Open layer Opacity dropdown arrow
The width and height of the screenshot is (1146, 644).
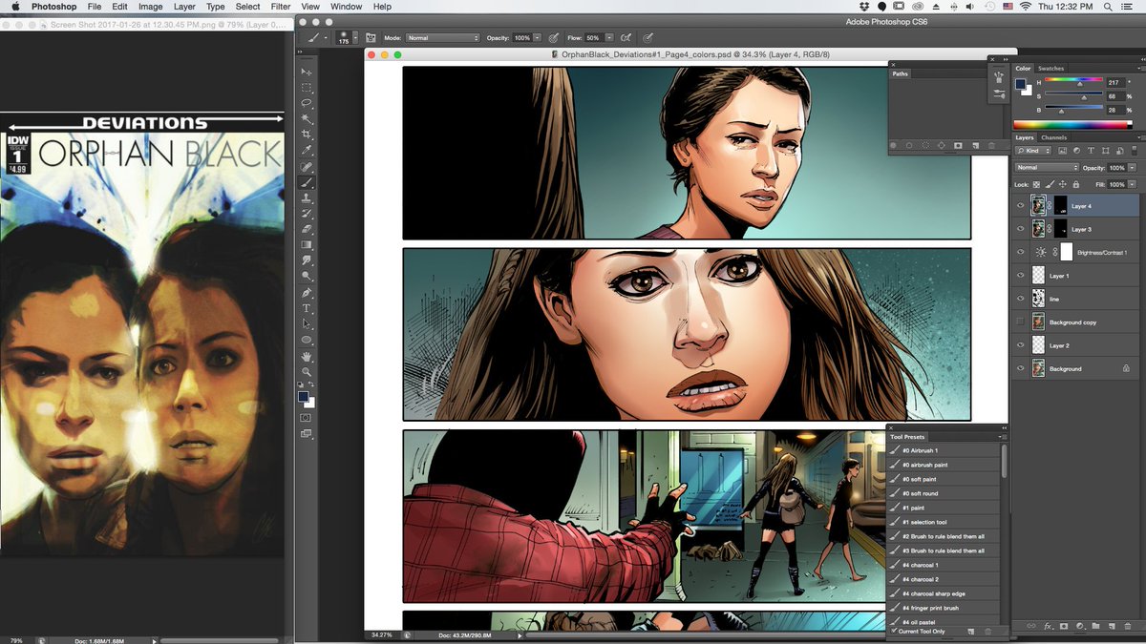[1133, 168]
